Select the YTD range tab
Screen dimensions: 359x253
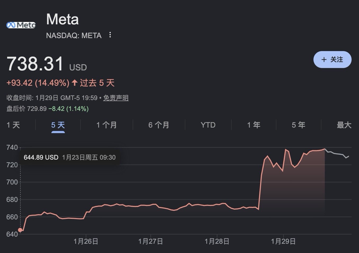point(208,125)
